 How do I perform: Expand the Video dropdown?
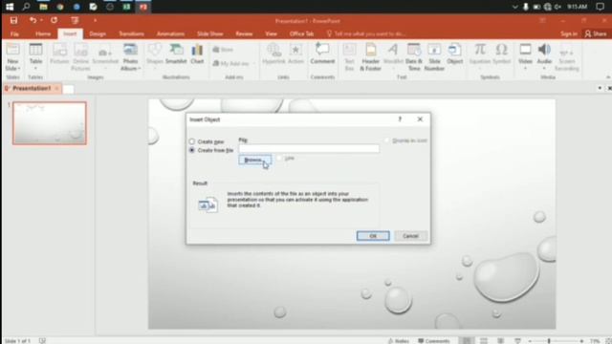point(525,69)
